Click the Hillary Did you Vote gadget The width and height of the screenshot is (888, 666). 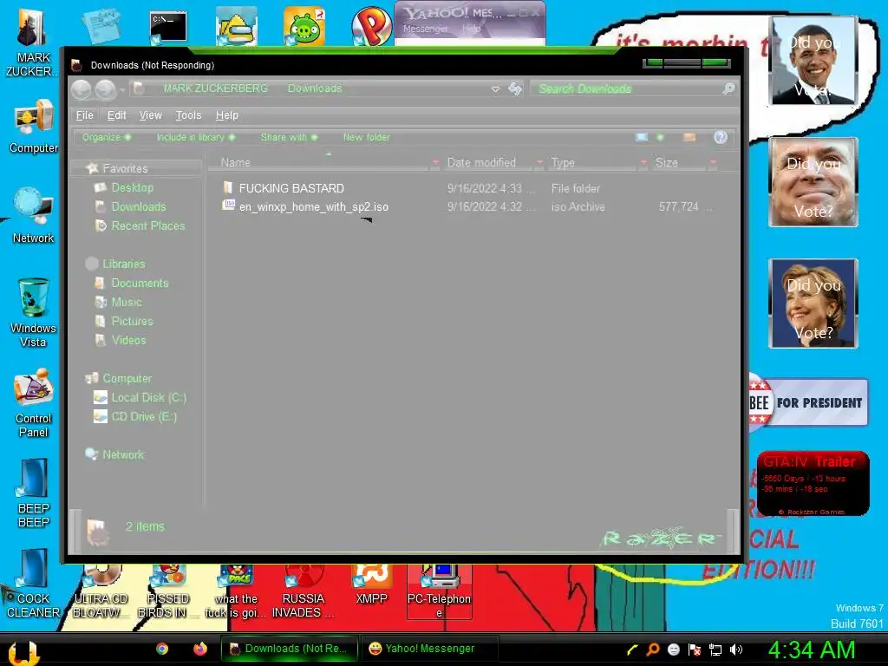[813, 304]
